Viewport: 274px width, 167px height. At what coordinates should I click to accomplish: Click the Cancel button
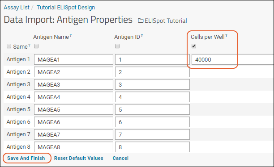click(x=120, y=158)
